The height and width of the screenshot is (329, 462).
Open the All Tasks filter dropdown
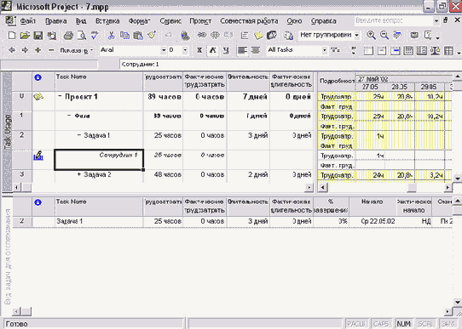(x=324, y=50)
